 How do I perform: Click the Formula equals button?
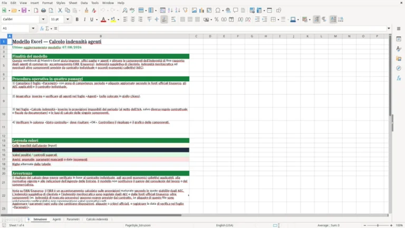pos(55,28)
